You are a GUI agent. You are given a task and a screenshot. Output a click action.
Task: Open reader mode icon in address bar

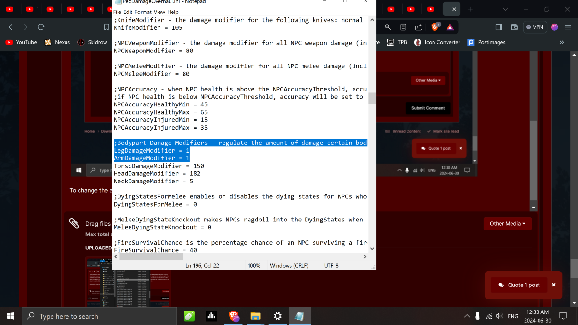pos(403,27)
